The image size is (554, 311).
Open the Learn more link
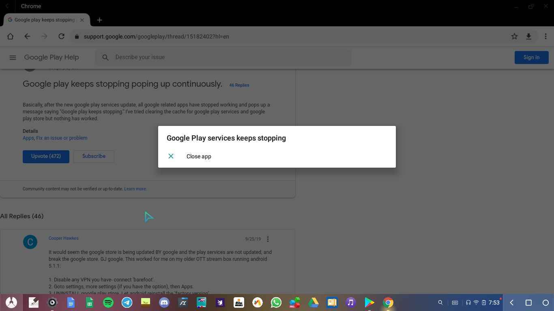pyautogui.click(x=135, y=189)
